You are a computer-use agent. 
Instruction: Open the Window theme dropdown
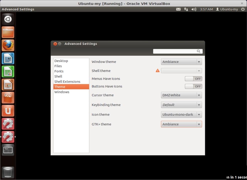point(181,62)
